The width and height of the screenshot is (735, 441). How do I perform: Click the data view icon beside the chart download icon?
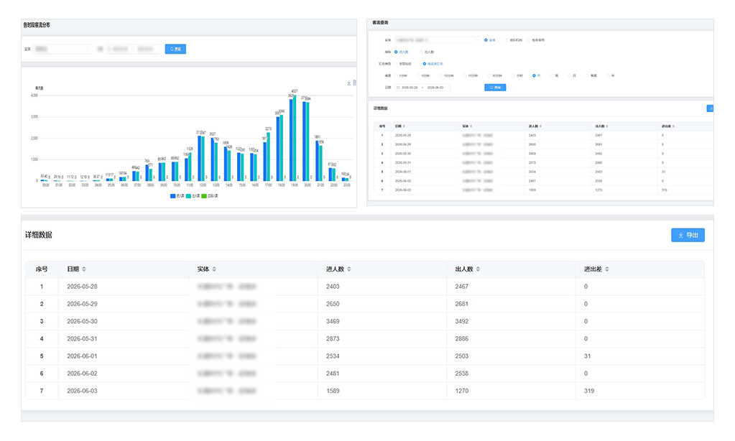pyautogui.click(x=354, y=83)
